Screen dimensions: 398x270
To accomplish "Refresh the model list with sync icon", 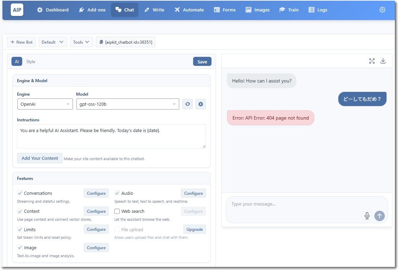I will [188, 104].
